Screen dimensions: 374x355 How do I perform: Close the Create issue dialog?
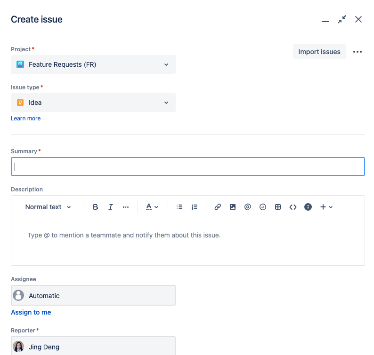tap(358, 19)
